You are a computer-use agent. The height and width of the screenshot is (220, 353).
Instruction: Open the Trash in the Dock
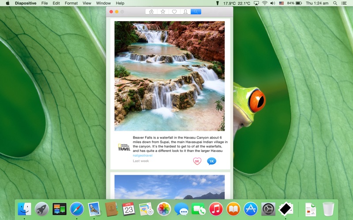tap(328, 209)
